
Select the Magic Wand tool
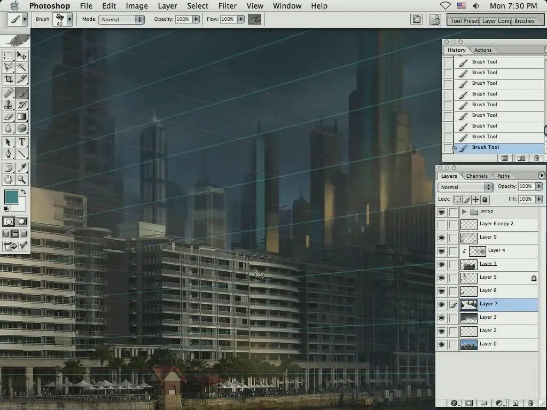point(21,67)
